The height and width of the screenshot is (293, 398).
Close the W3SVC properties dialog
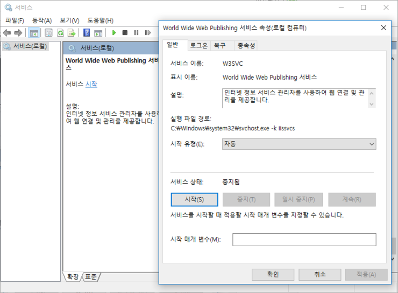pyautogui.click(x=383, y=27)
